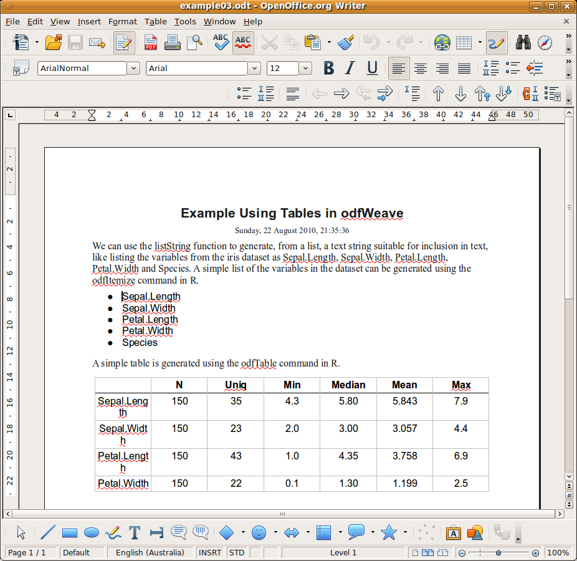Screen dimensions: 577x561
Task: Click the New document icon
Action: coord(21,42)
